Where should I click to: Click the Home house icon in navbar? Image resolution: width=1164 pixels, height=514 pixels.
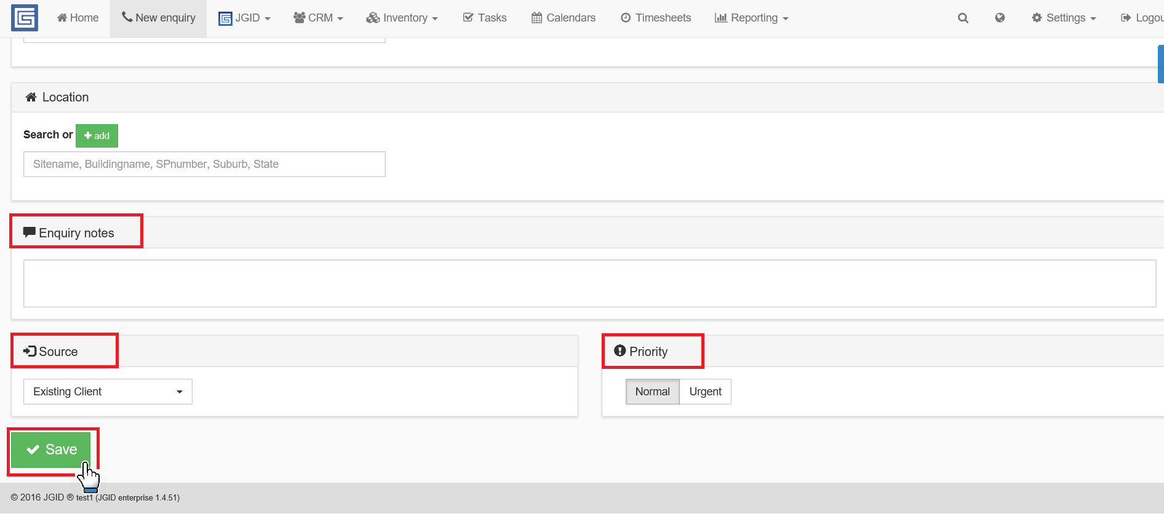[62, 18]
